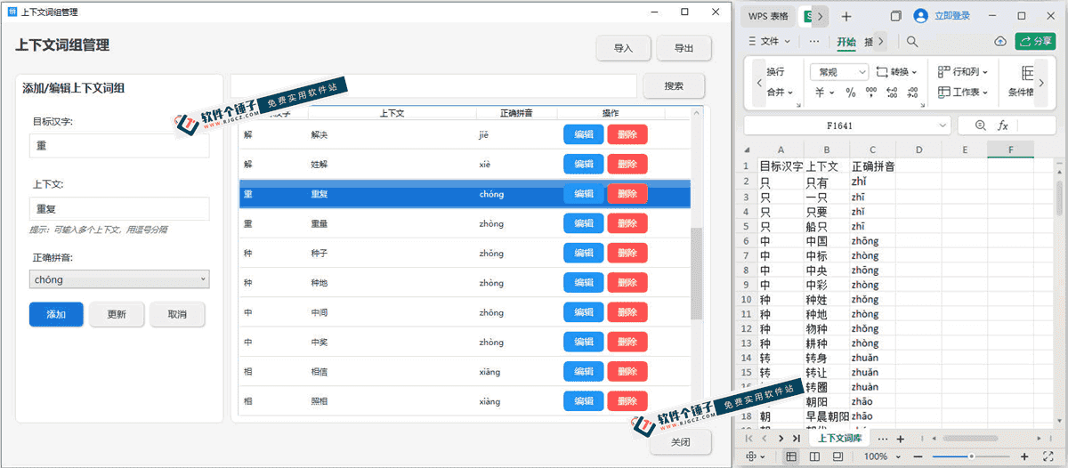
Task: Click the WPS window switcher icon
Action: pyautogui.click(x=896, y=16)
